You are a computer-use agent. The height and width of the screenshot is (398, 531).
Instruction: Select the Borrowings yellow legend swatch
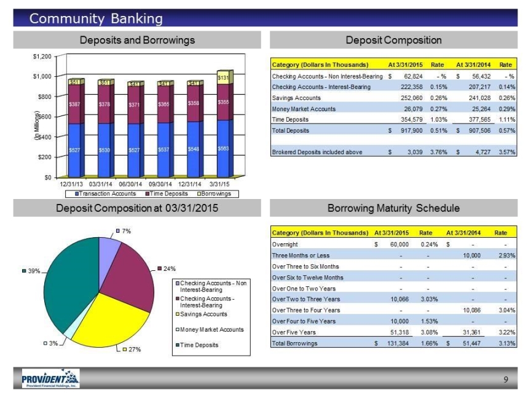(199, 194)
